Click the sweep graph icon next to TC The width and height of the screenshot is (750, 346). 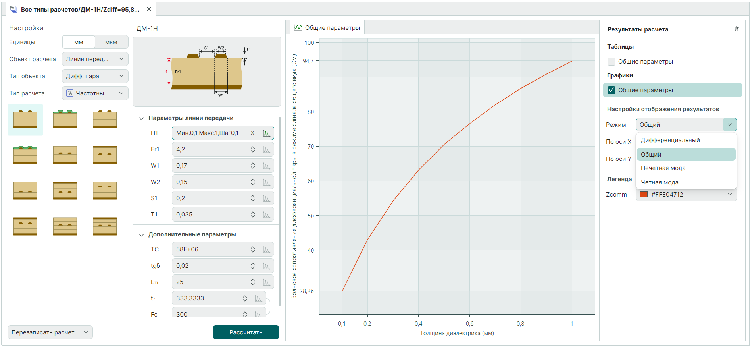266,249
